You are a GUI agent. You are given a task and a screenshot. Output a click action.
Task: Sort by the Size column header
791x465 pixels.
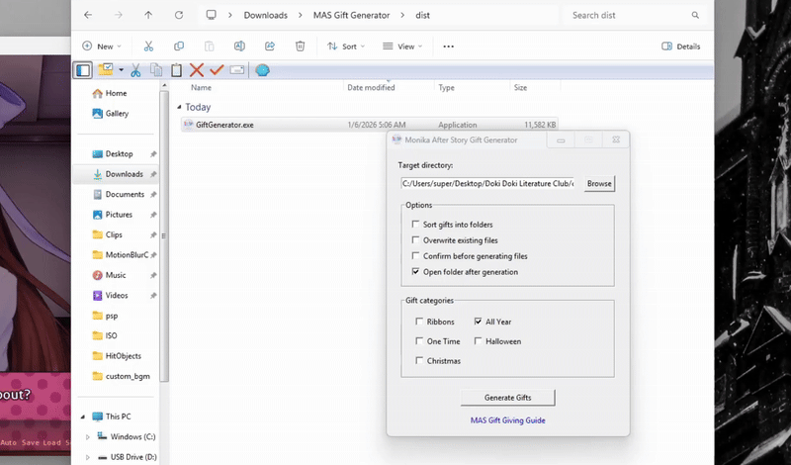[x=521, y=87]
